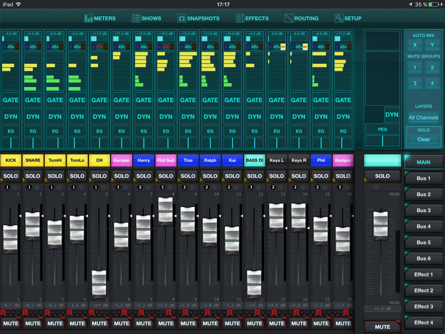The height and width of the screenshot is (334, 445).
Task: Open the Snapshots tab
Action: [199, 18]
